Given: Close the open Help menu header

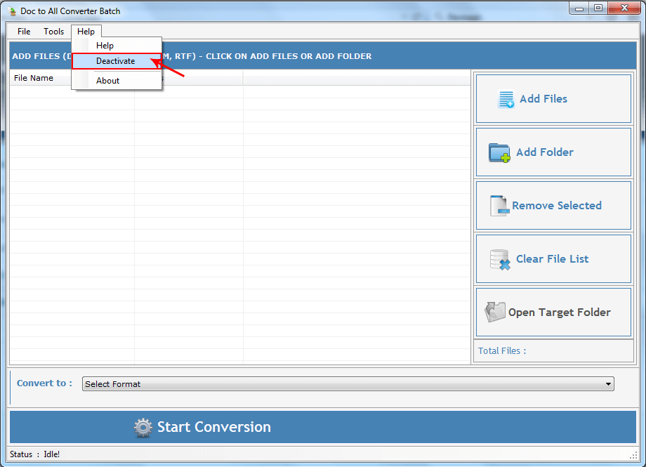Looking at the screenshot, I should [x=86, y=32].
